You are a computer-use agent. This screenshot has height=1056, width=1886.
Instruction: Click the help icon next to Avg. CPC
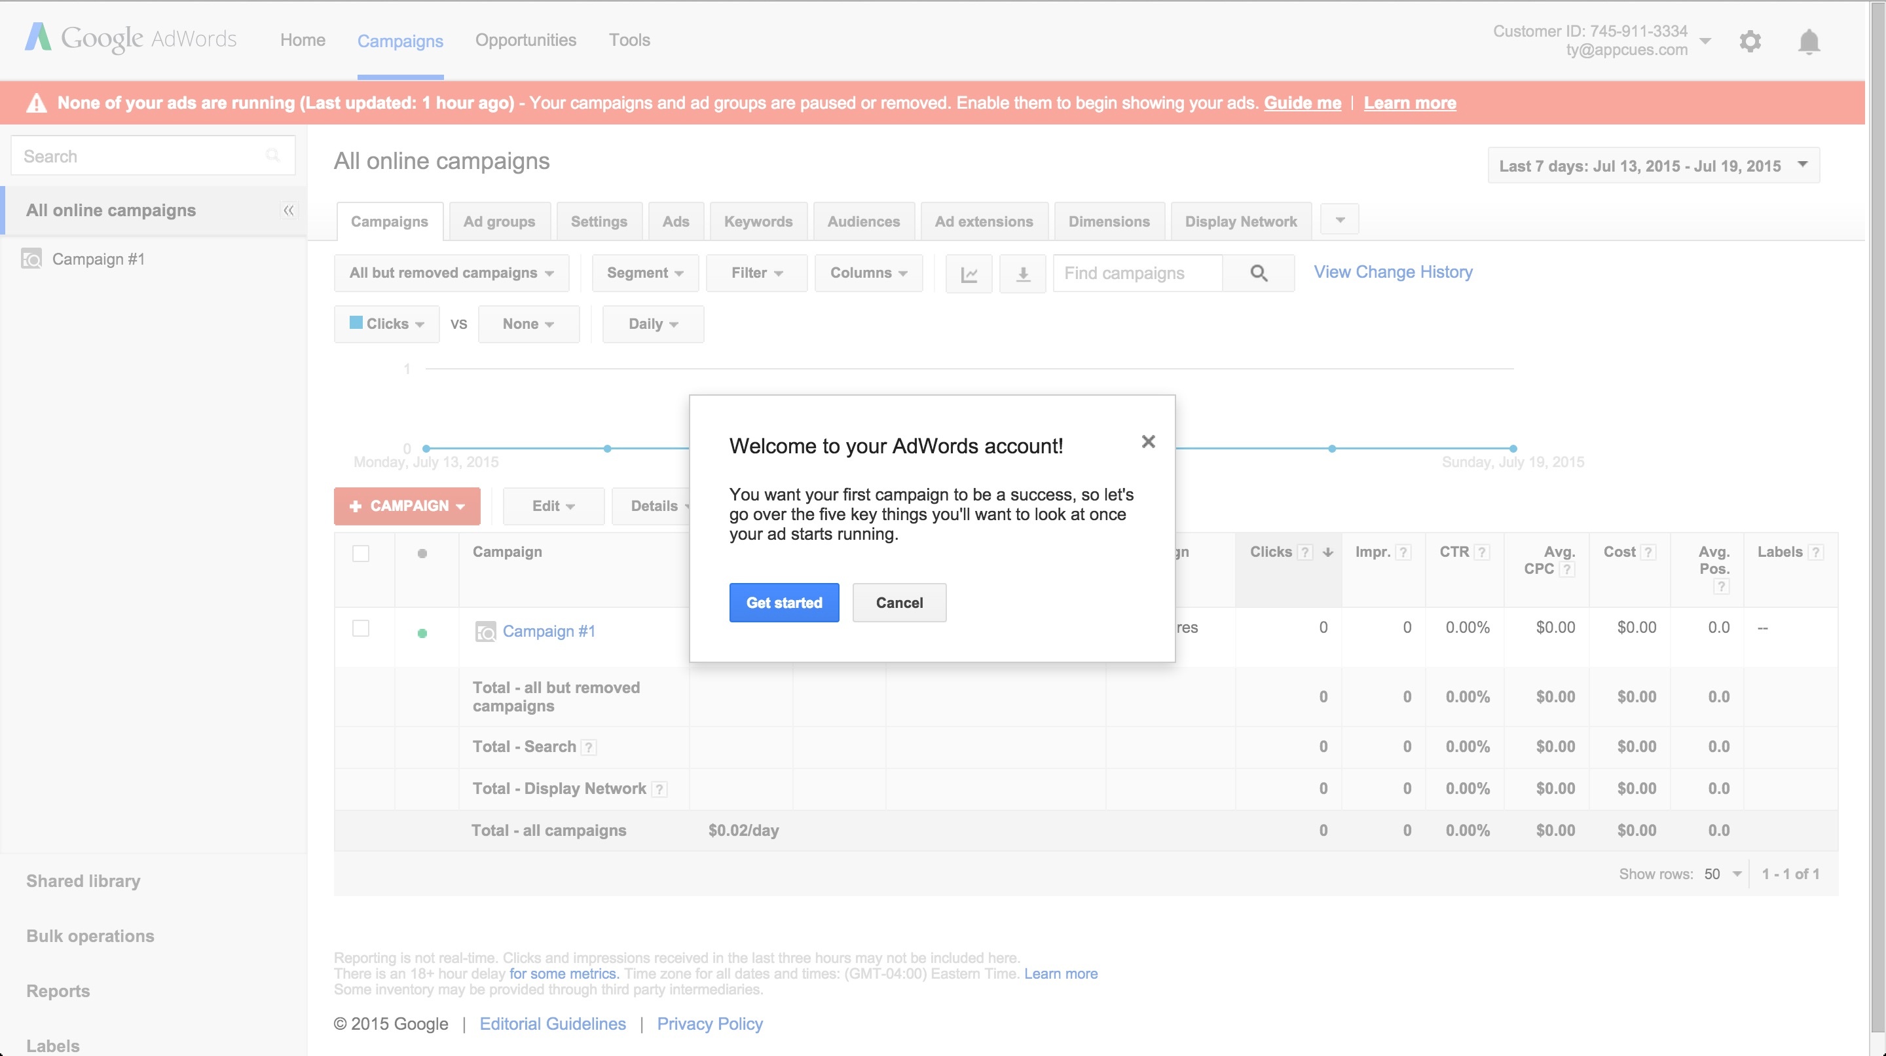(x=1566, y=569)
